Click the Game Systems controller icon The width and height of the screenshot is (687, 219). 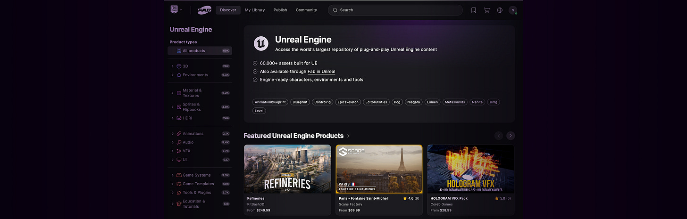[x=179, y=175]
